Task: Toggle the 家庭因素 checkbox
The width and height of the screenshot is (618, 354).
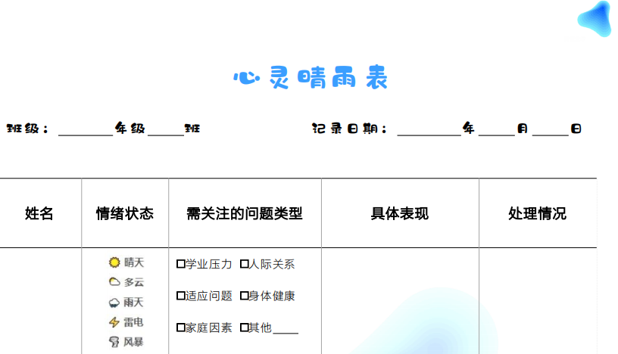Action: point(181,328)
